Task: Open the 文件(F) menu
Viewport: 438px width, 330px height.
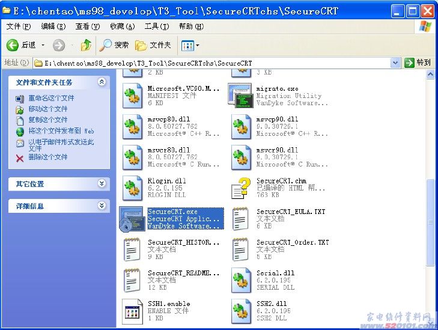Action: 19,26
